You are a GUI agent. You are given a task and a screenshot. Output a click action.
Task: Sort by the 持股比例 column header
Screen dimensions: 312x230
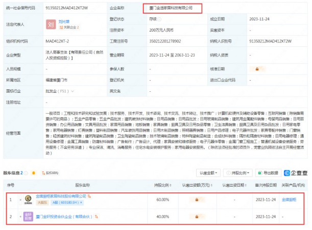(163, 185)
